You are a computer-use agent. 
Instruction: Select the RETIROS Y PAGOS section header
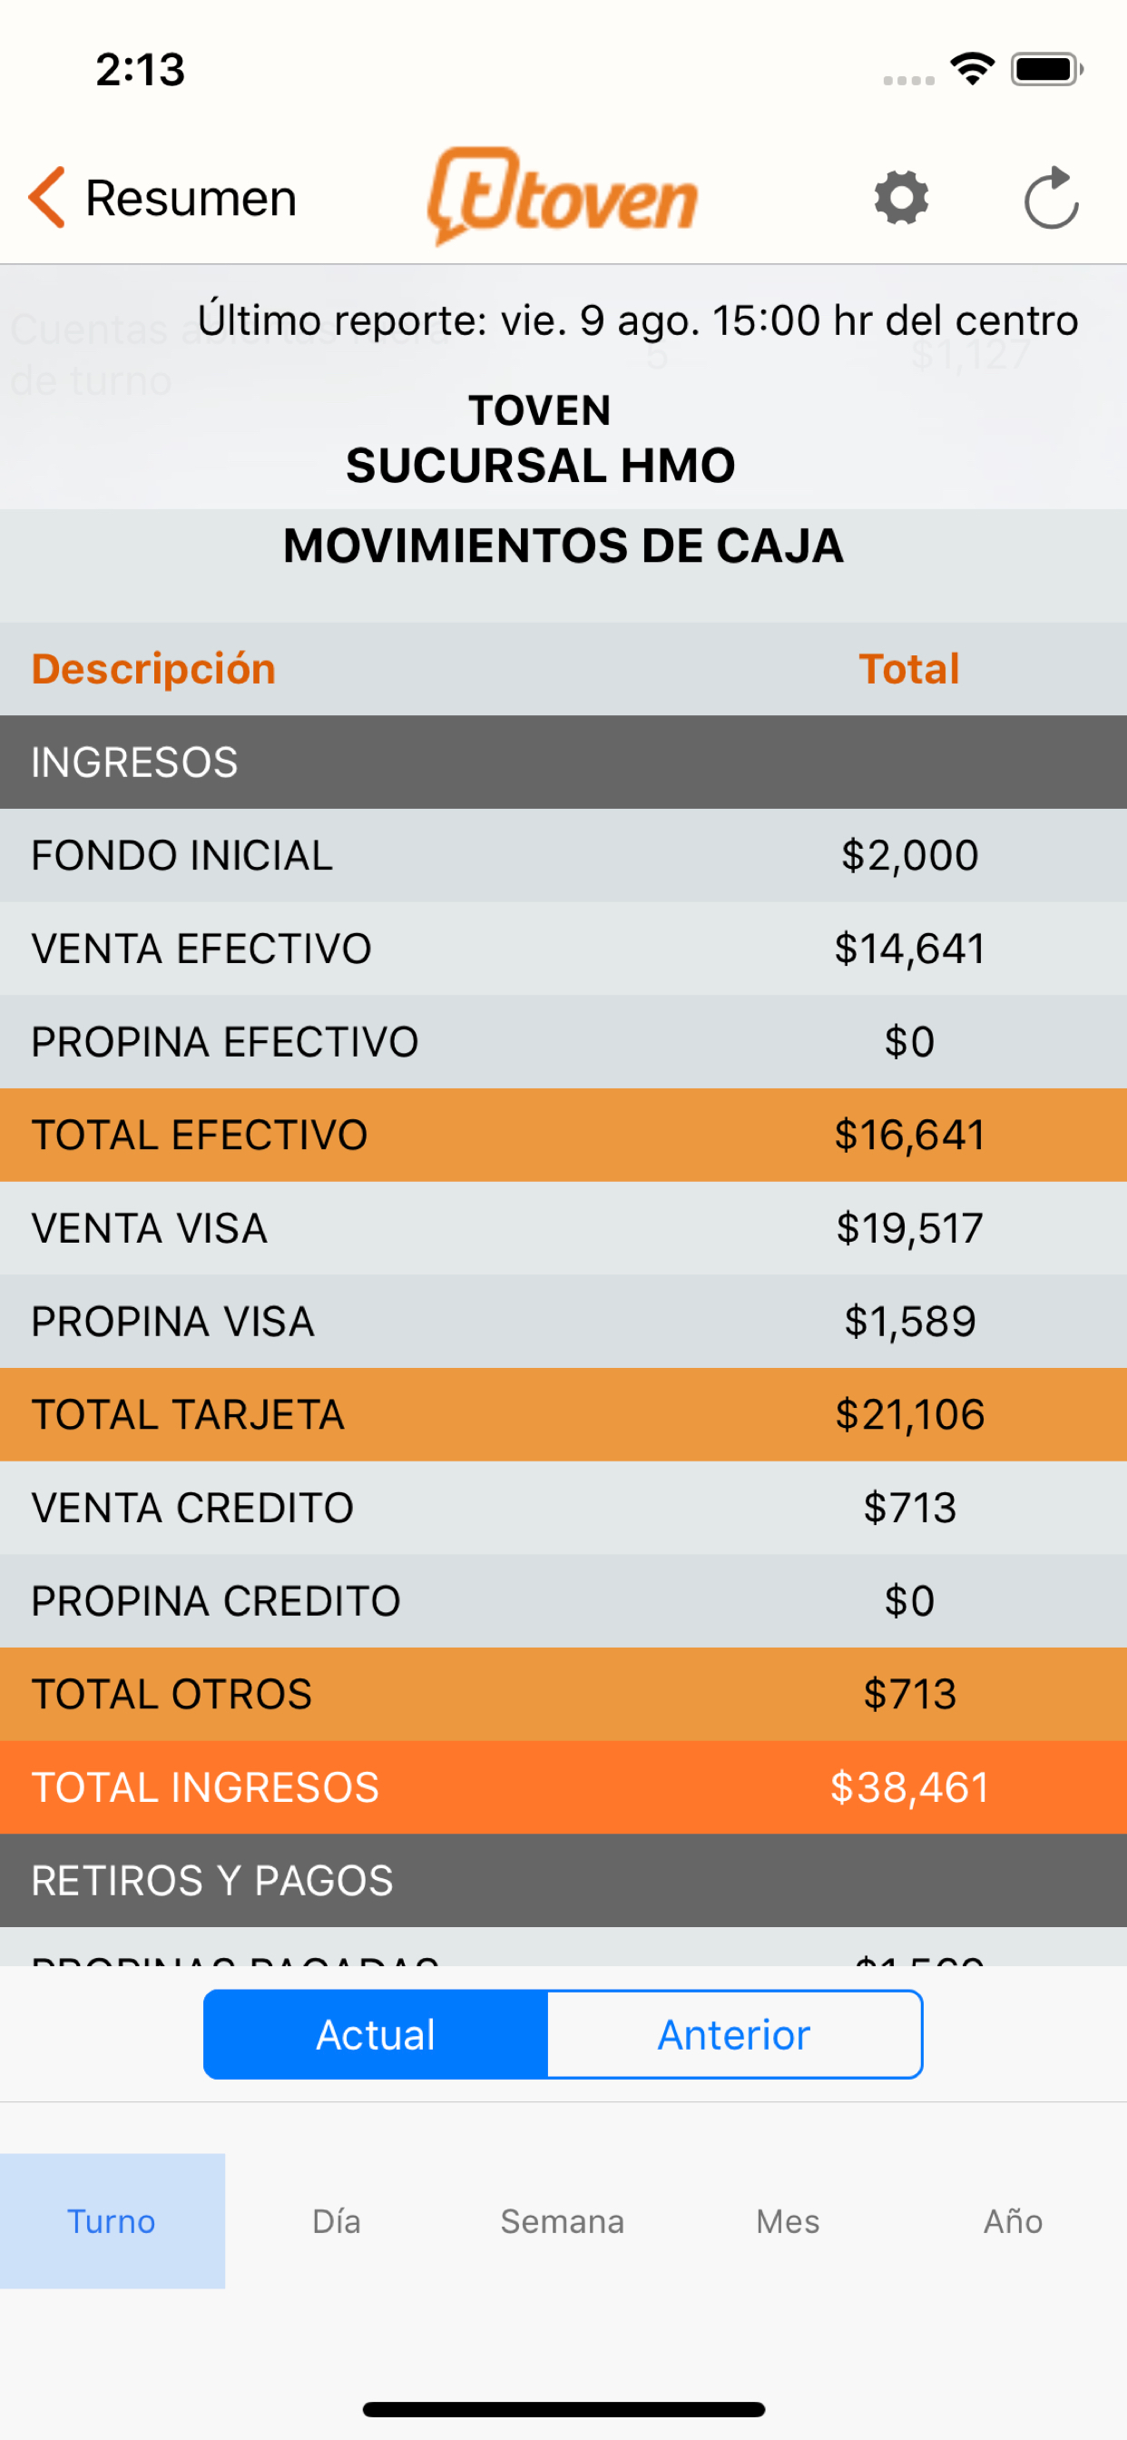tap(563, 1880)
